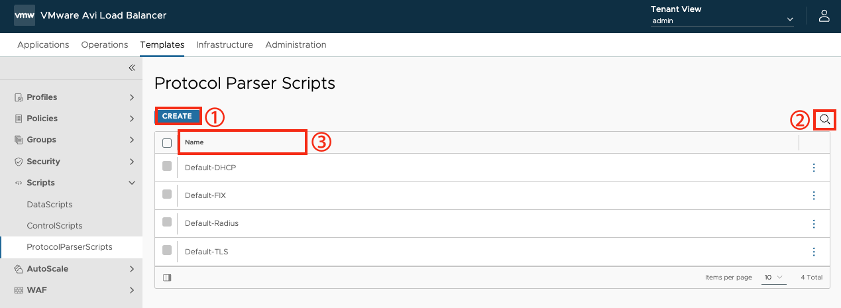The image size is (841, 308).
Task: Expand the Policies section chevron
Action: click(x=132, y=119)
